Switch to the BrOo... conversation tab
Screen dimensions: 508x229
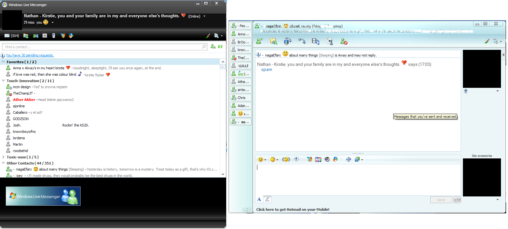(x=241, y=42)
